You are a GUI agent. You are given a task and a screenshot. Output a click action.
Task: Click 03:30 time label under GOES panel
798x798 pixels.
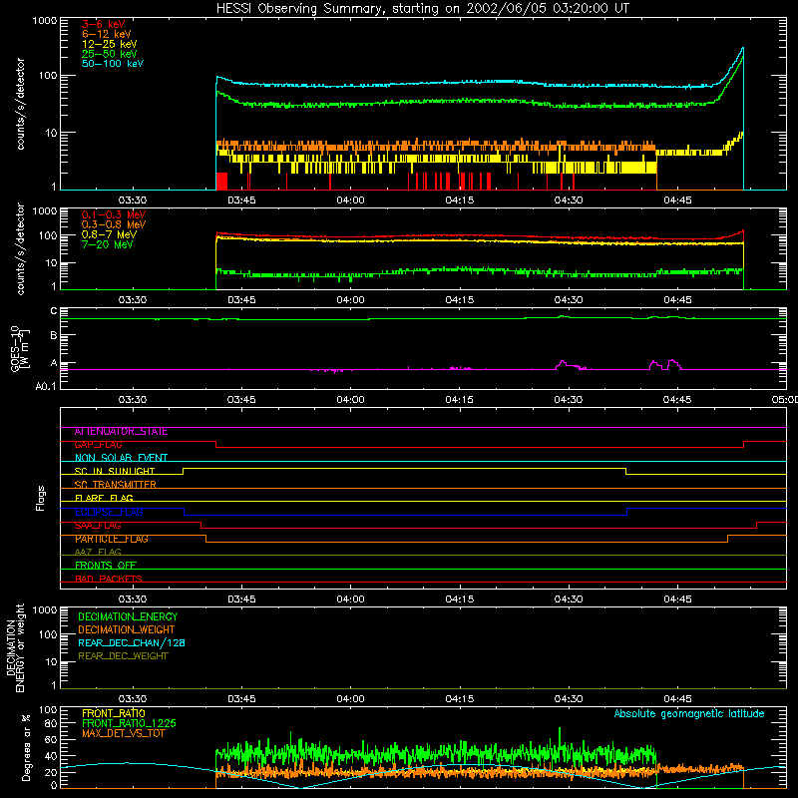tap(133, 400)
